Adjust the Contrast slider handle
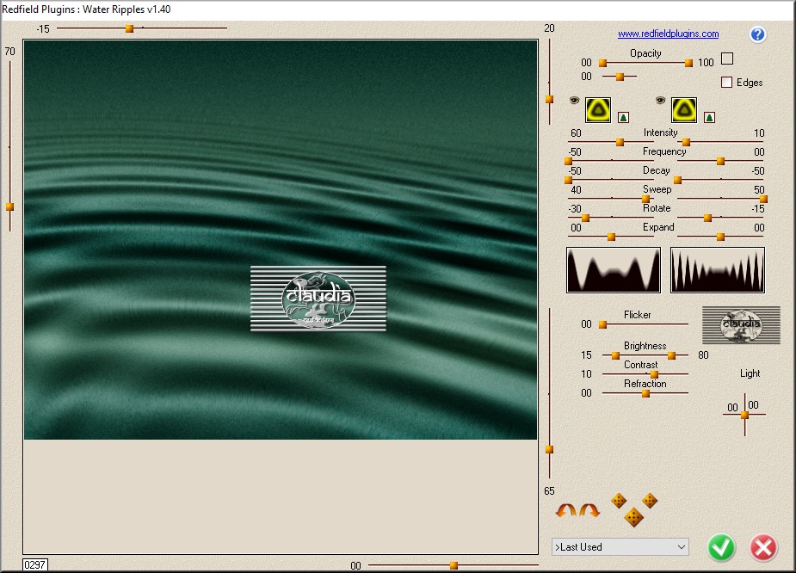This screenshot has height=573, width=796. 654,374
